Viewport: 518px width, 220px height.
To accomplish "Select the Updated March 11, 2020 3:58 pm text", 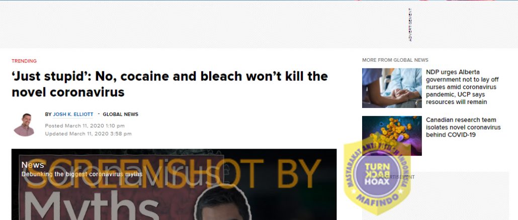I will (x=88, y=134).
